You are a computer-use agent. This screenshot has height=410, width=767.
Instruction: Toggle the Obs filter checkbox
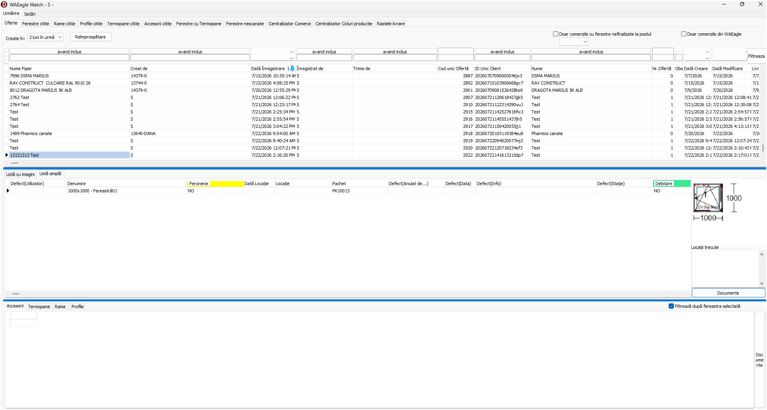pyautogui.click(x=679, y=57)
